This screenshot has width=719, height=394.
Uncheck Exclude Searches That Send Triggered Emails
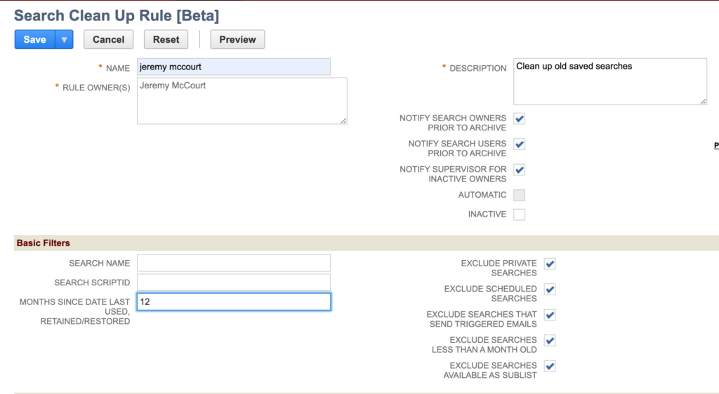point(550,315)
